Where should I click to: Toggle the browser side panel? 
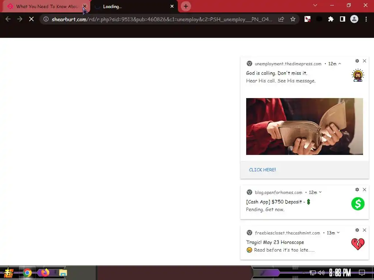tap(342, 19)
